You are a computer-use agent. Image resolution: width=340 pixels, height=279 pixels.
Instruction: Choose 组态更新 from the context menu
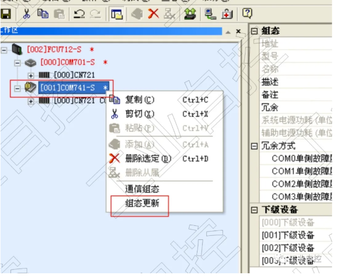[142, 203]
